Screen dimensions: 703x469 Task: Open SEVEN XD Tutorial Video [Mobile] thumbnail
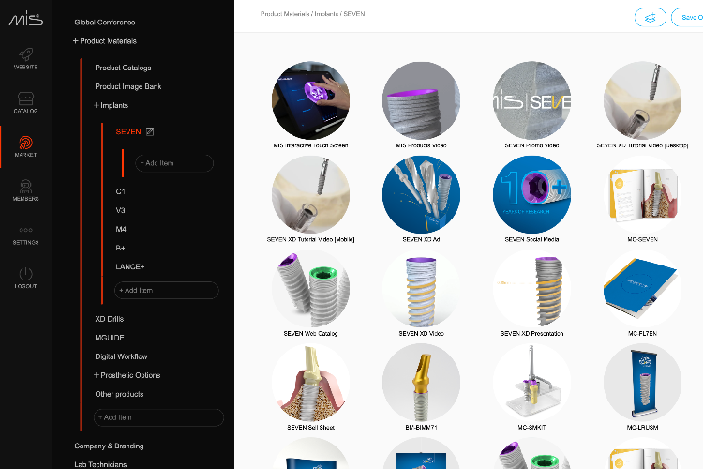[x=310, y=194]
